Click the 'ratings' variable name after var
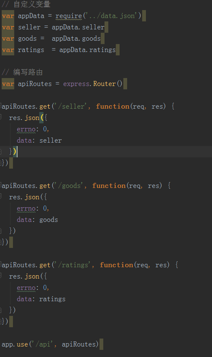The height and width of the screenshot is (357, 212). pyautogui.click(x=31, y=50)
